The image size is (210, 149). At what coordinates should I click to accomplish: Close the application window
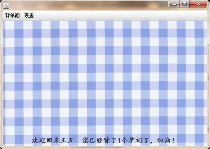click(x=198, y=4)
